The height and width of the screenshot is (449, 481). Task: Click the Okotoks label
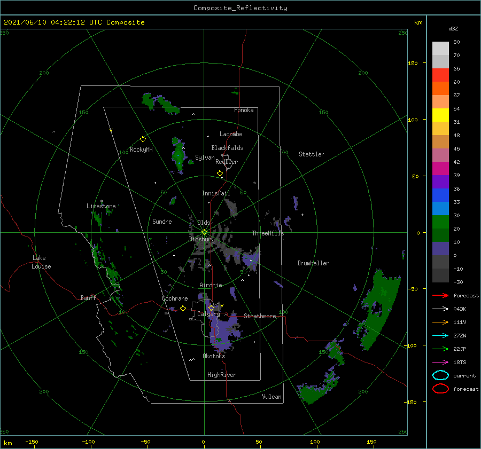pos(214,356)
